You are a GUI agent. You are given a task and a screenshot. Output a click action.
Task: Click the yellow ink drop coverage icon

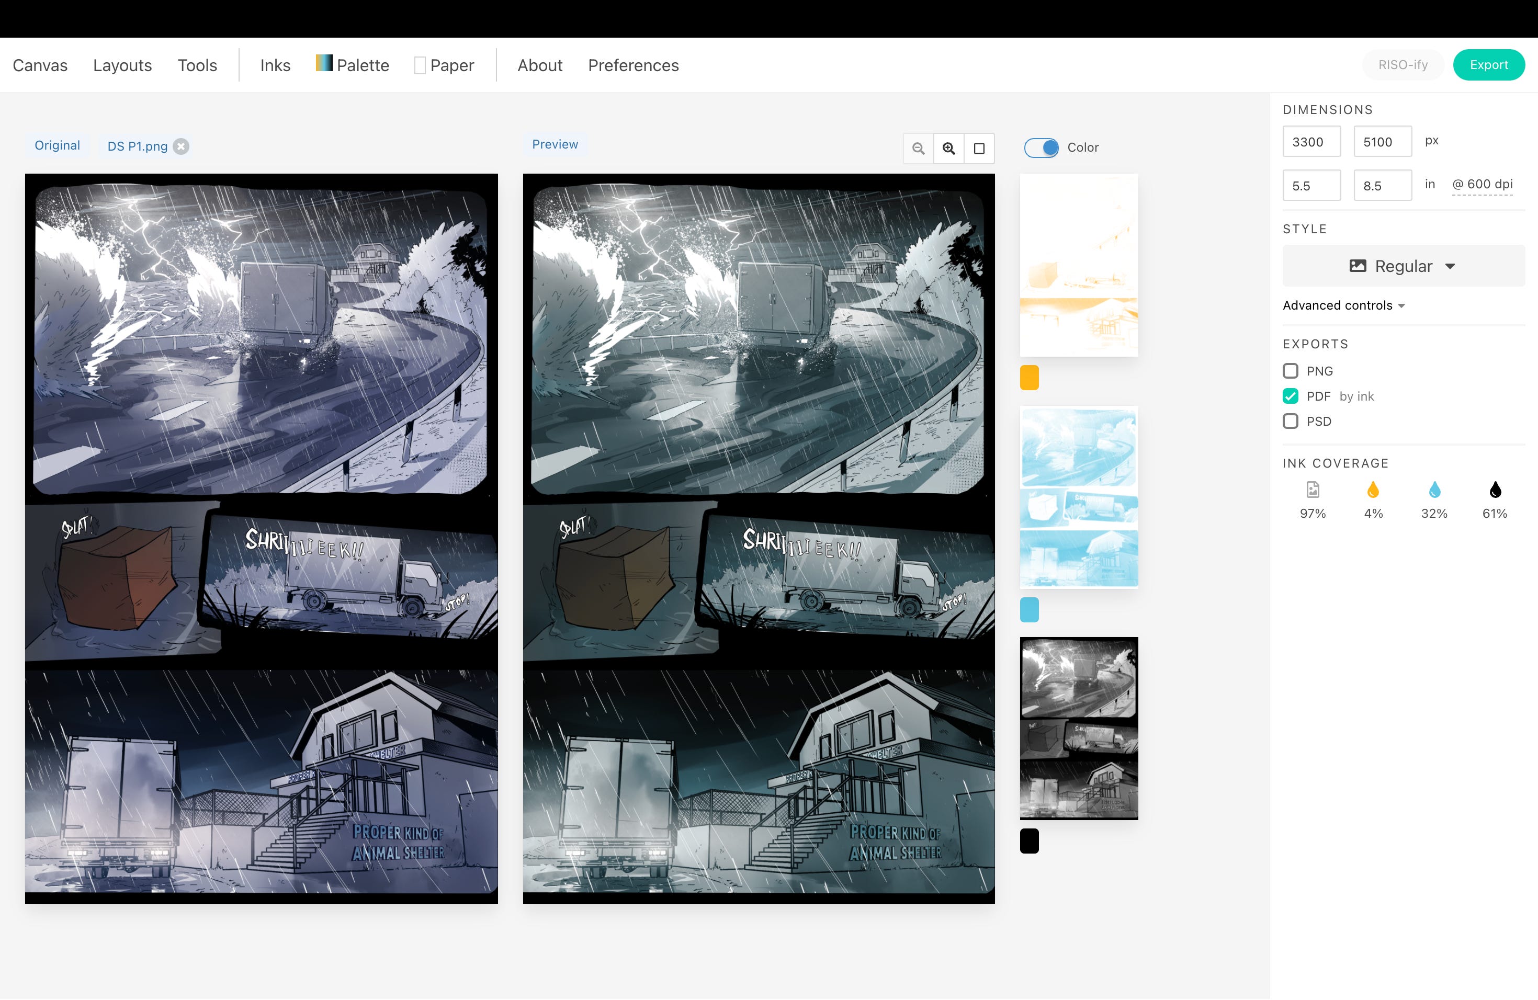pyautogui.click(x=1373, y=490)
